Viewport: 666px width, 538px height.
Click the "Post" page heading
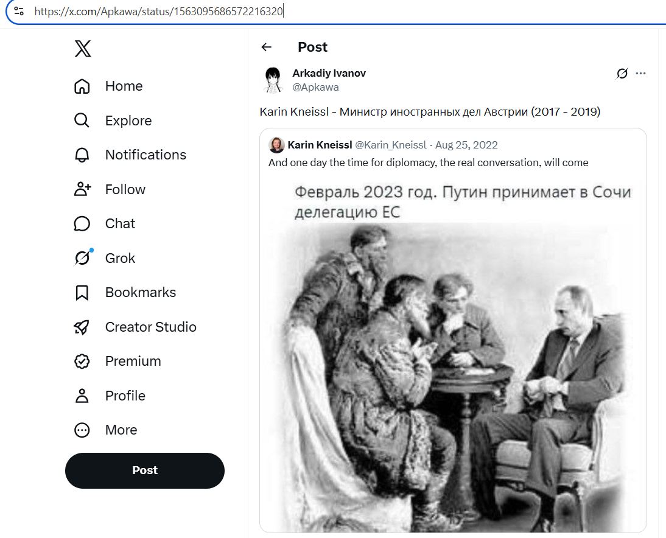tap(313, 47)
